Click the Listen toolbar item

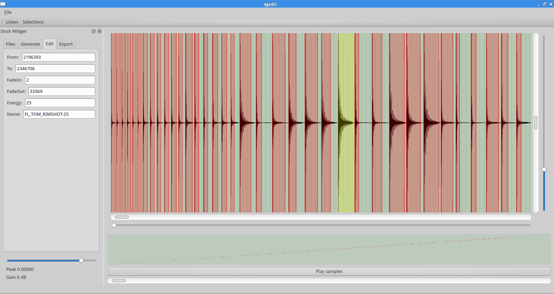(12, 22)
